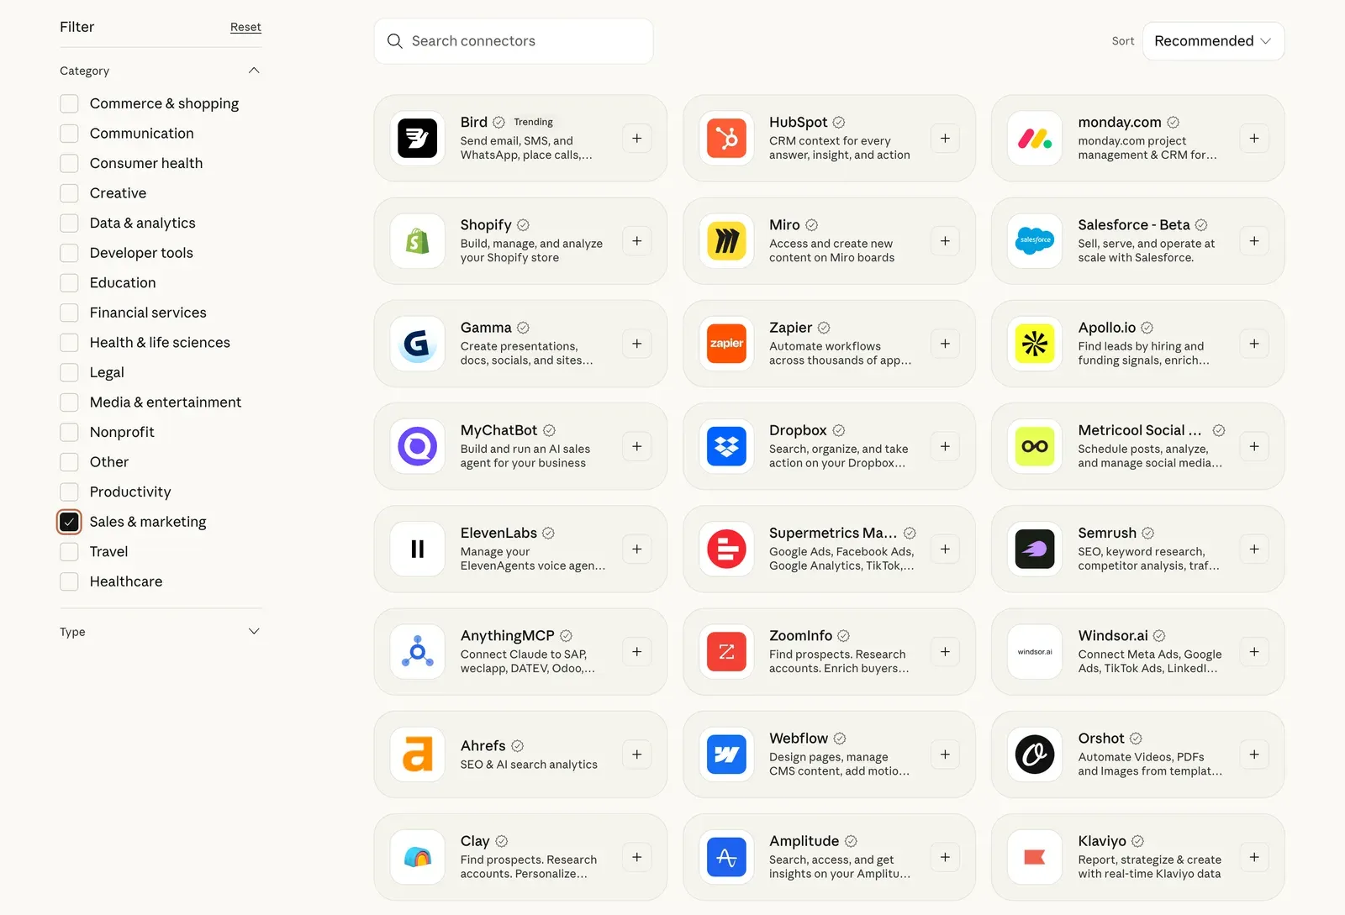Check the Commerce & shopping checkbox
Viewport: 1345px width, 915px height.
coord(69,103)
